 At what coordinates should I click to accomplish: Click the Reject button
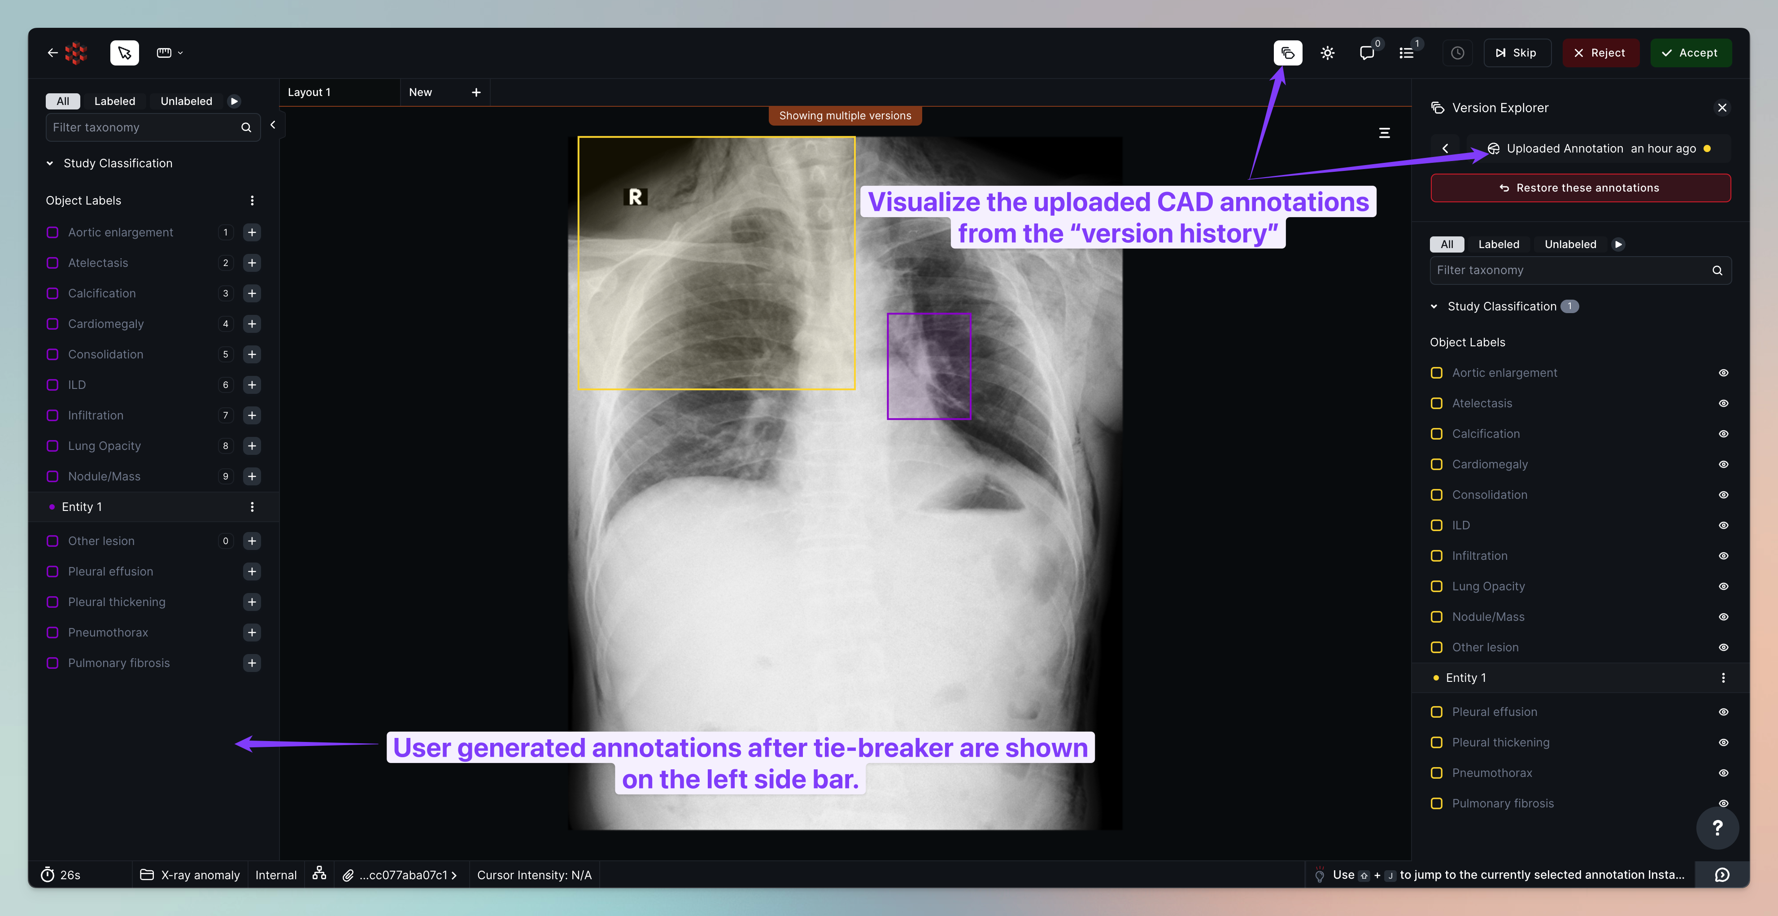1600,52
